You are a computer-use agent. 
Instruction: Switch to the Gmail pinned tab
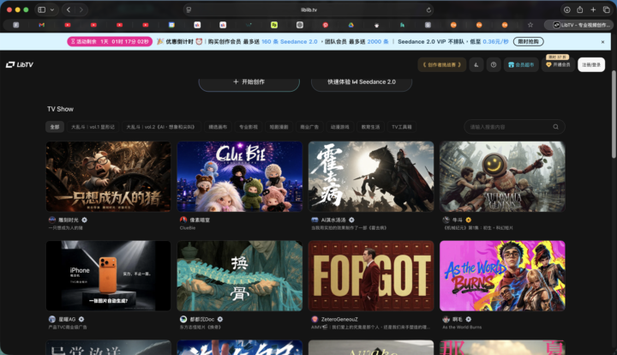click(x=42, y=25)
